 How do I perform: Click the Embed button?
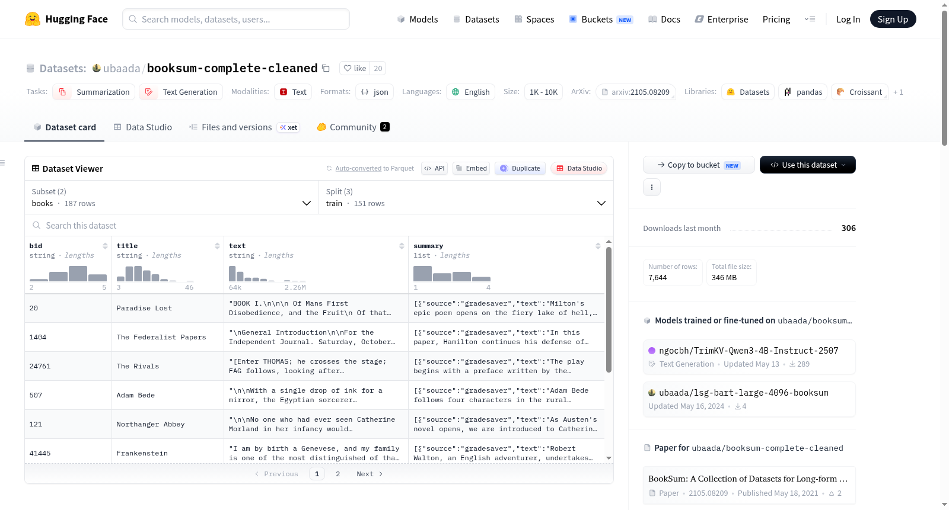[471, 168]
